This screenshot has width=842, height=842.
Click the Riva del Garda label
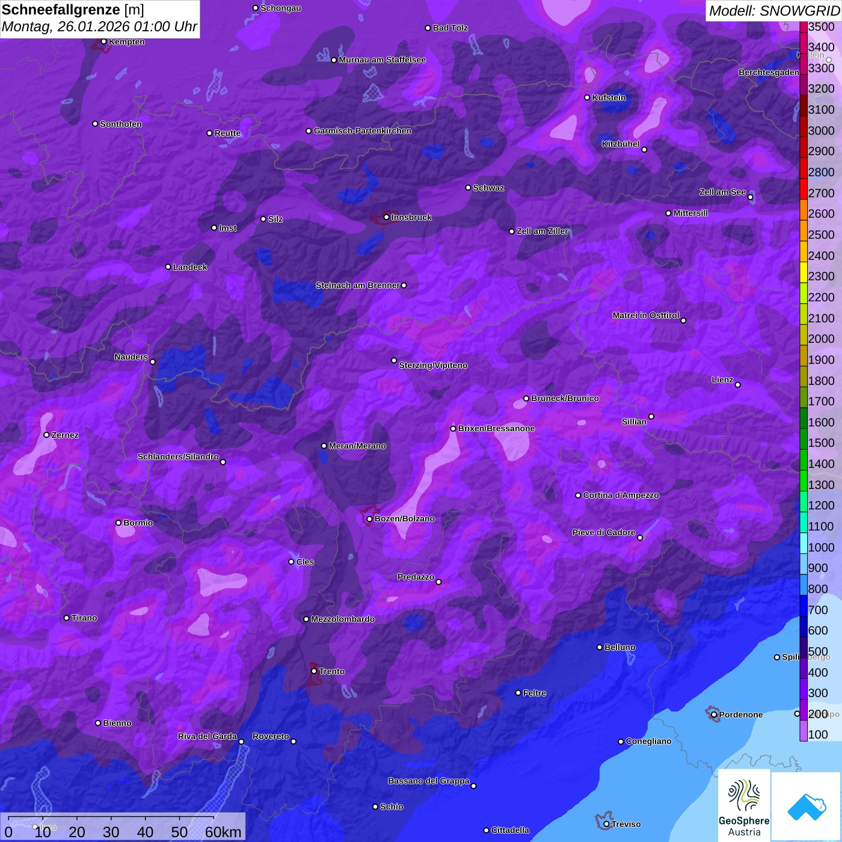pos(207,736)
